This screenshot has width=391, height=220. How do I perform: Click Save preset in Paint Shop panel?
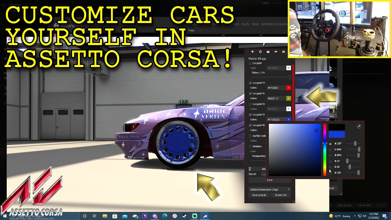pyautogui.click(x=259, y=195)
